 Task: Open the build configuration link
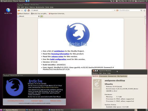click(58, 59)
